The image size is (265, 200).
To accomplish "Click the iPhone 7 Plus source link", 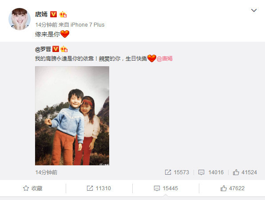I will coord(87,25).
